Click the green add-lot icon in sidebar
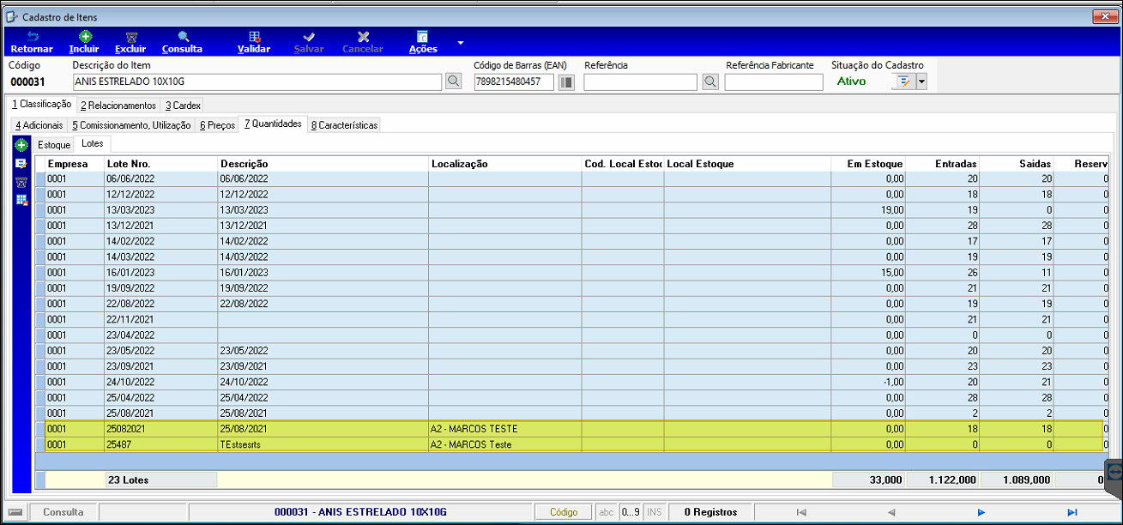This screenshot has height=525, width=1123. tap(21, 146)
